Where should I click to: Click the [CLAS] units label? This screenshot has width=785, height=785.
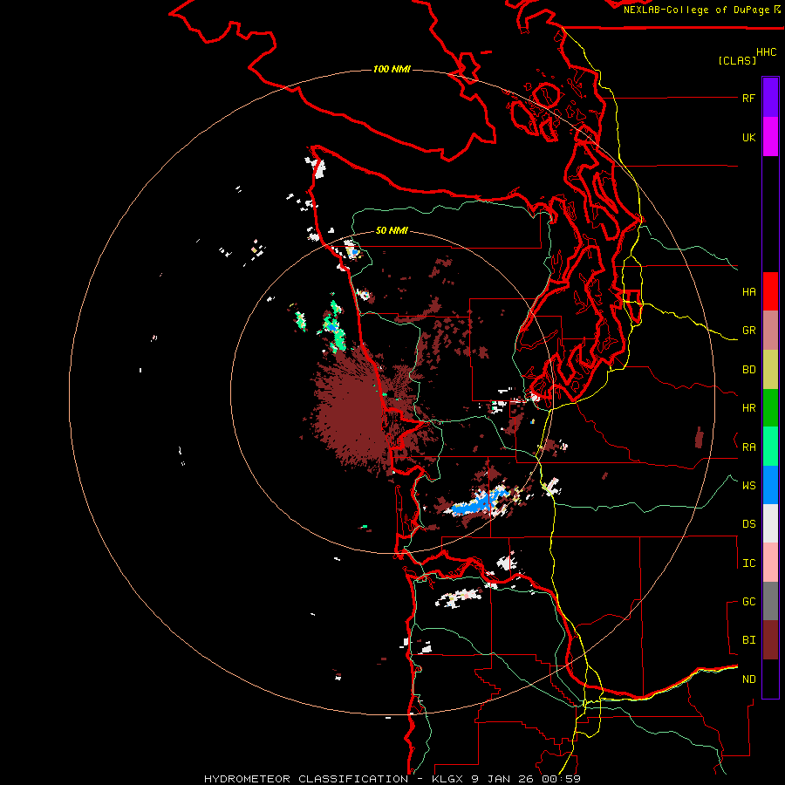(737, 60)
